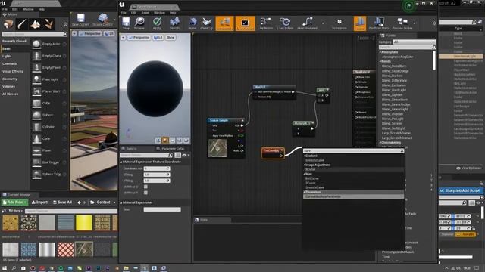Image resolution: width=485 pixels, height=272 pixels.
Task: Expand more modes with the chevron arrows
Action: coord(65,24)
